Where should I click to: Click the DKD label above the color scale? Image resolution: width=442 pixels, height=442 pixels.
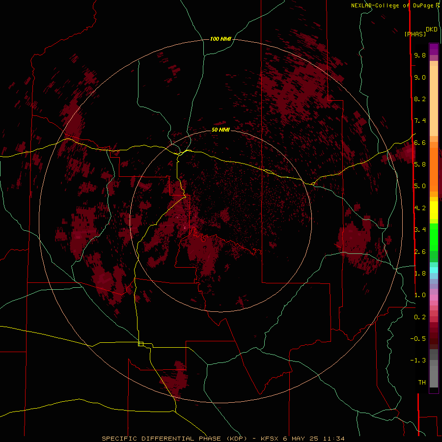coord(431,29)
